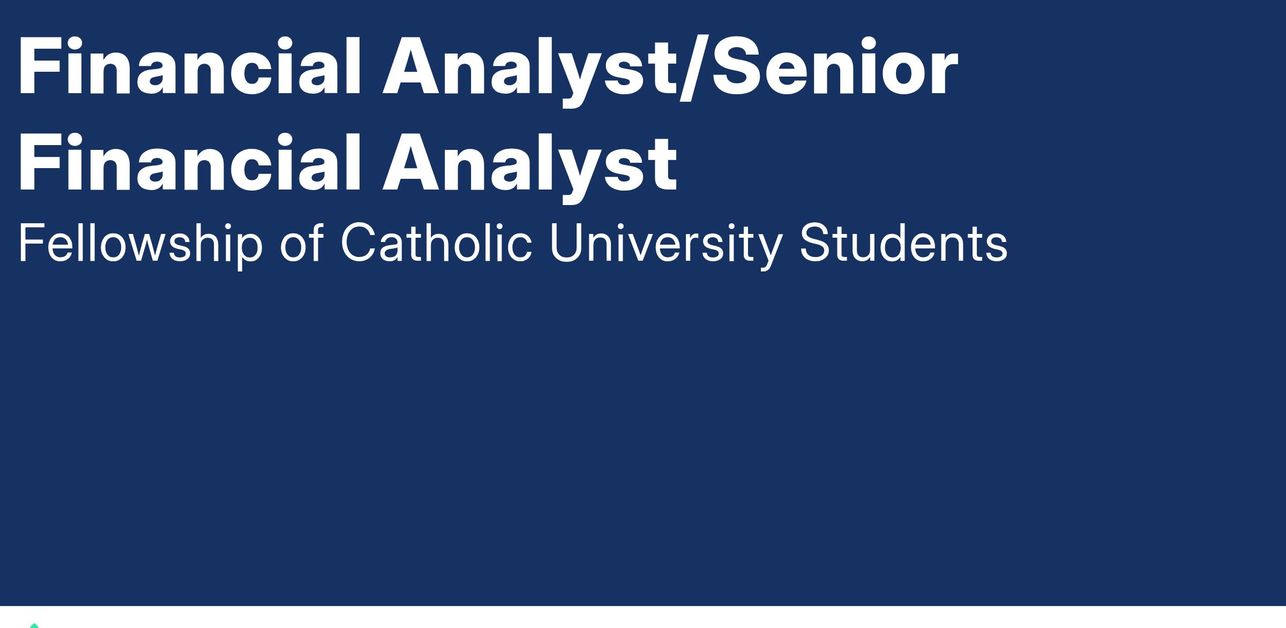Click the second-line word Analyst

point(530,167)
